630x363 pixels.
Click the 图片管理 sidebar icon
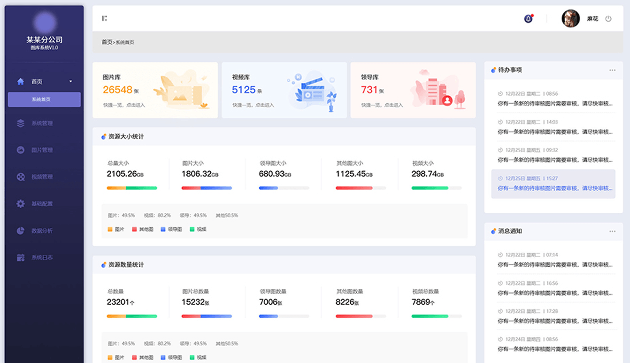21,150
